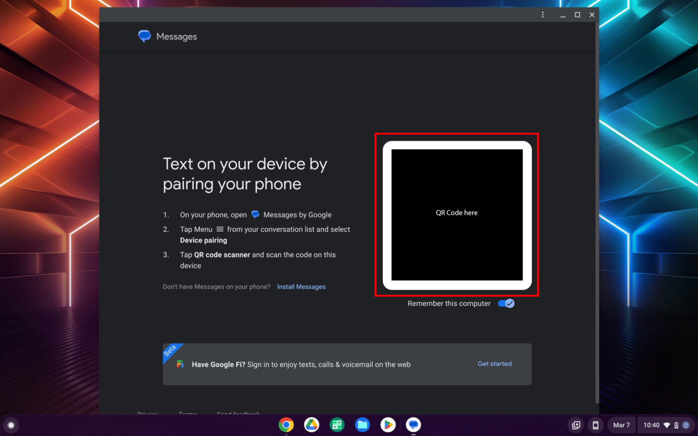Launch Chrome from the shelf
This screenshot has width=698, height=436.
pyautogui.click(x=286, y=425)
